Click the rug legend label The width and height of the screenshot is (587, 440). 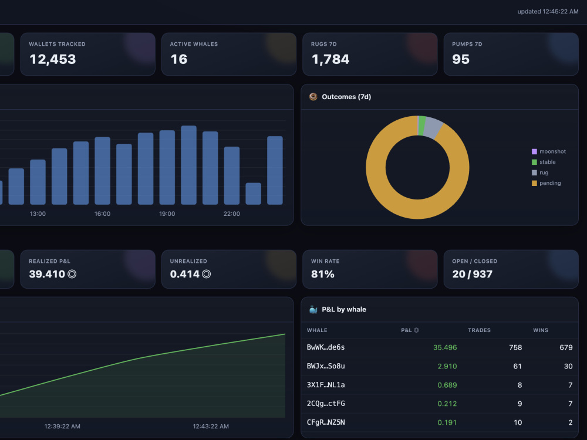pyautogui.click(x=544, y=172)
